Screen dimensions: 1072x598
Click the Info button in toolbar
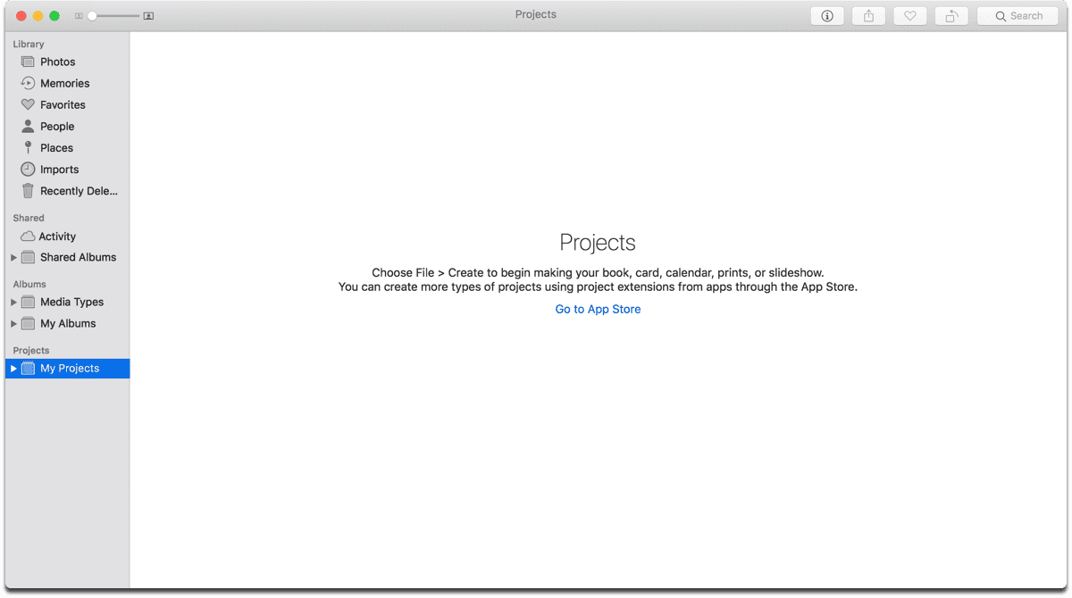(826, 16)
